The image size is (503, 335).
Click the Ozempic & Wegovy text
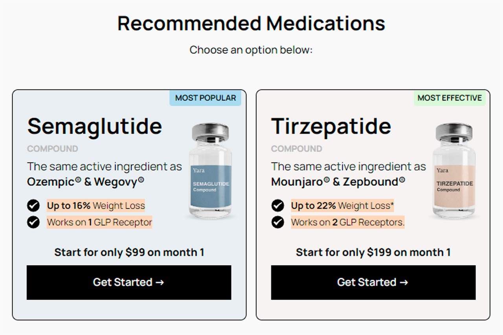86,182
